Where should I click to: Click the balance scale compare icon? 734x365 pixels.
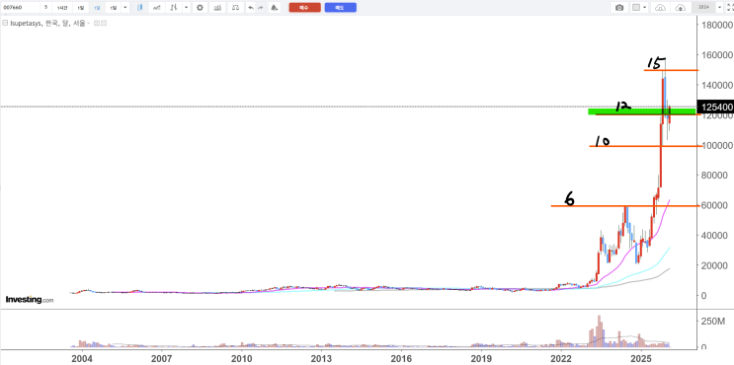click(236, 8)
